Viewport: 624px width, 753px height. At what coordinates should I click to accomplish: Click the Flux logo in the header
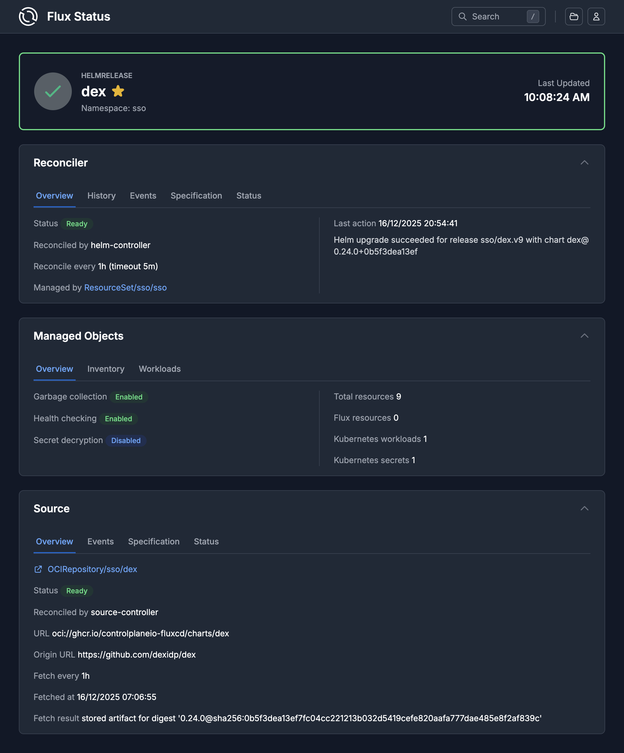pos(28,16)
